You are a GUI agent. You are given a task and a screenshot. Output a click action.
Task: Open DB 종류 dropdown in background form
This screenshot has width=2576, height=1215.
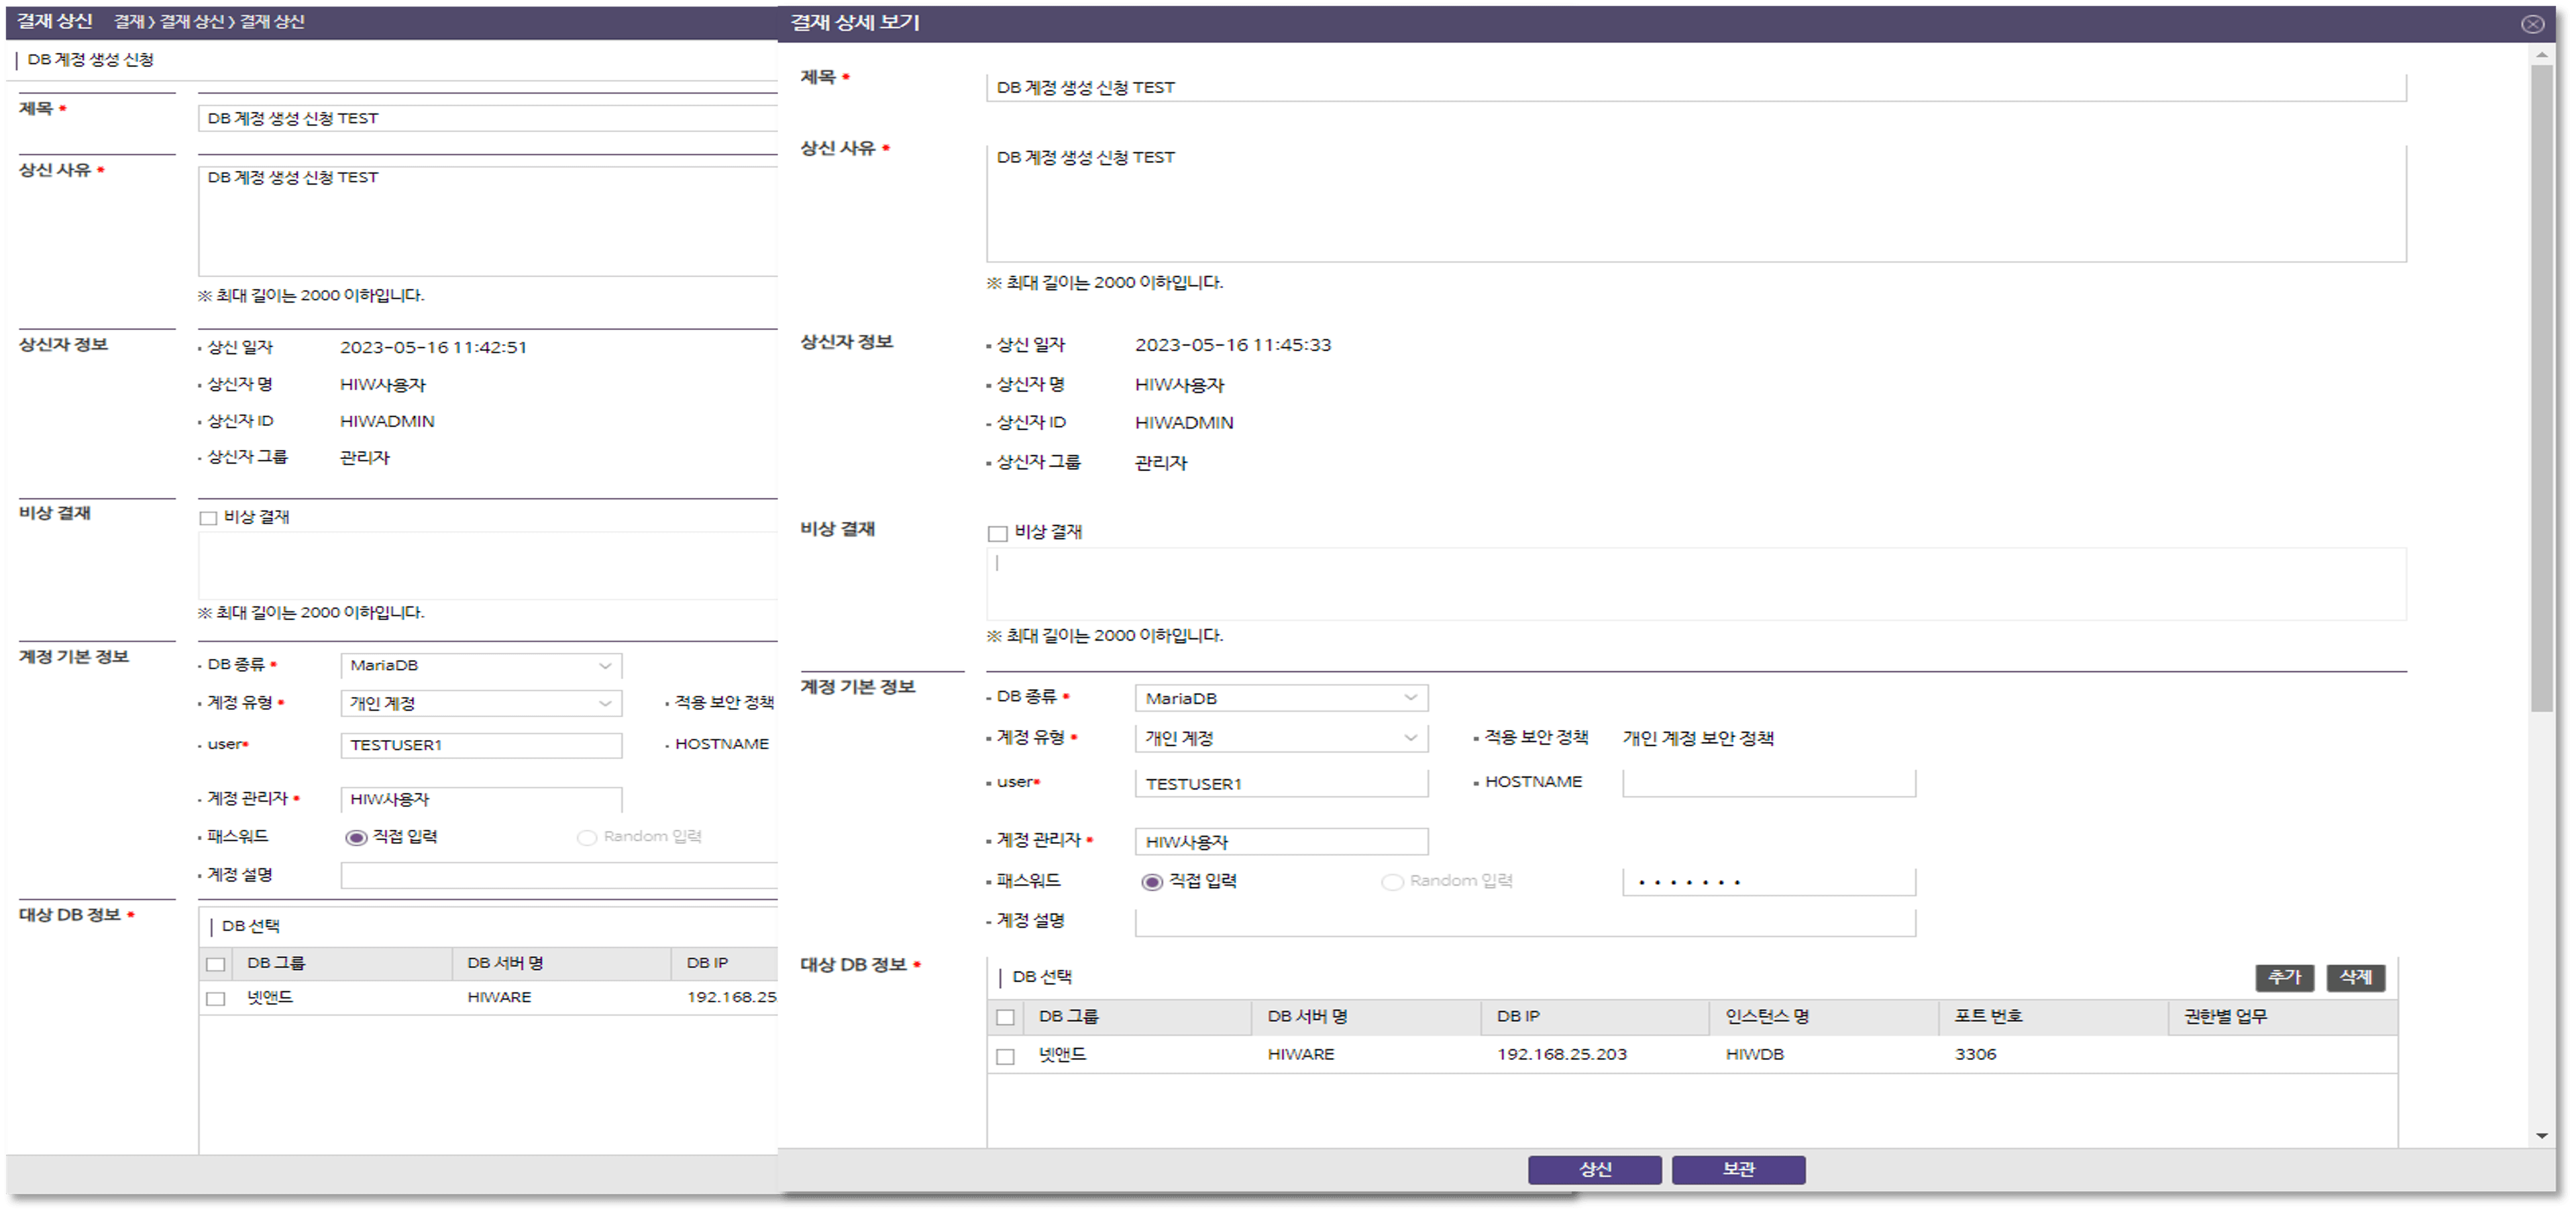pyautogui.click(x=481, y=666)
